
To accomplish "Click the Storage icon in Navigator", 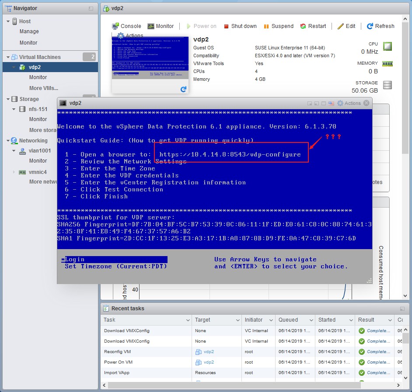I will pos(15,99).
